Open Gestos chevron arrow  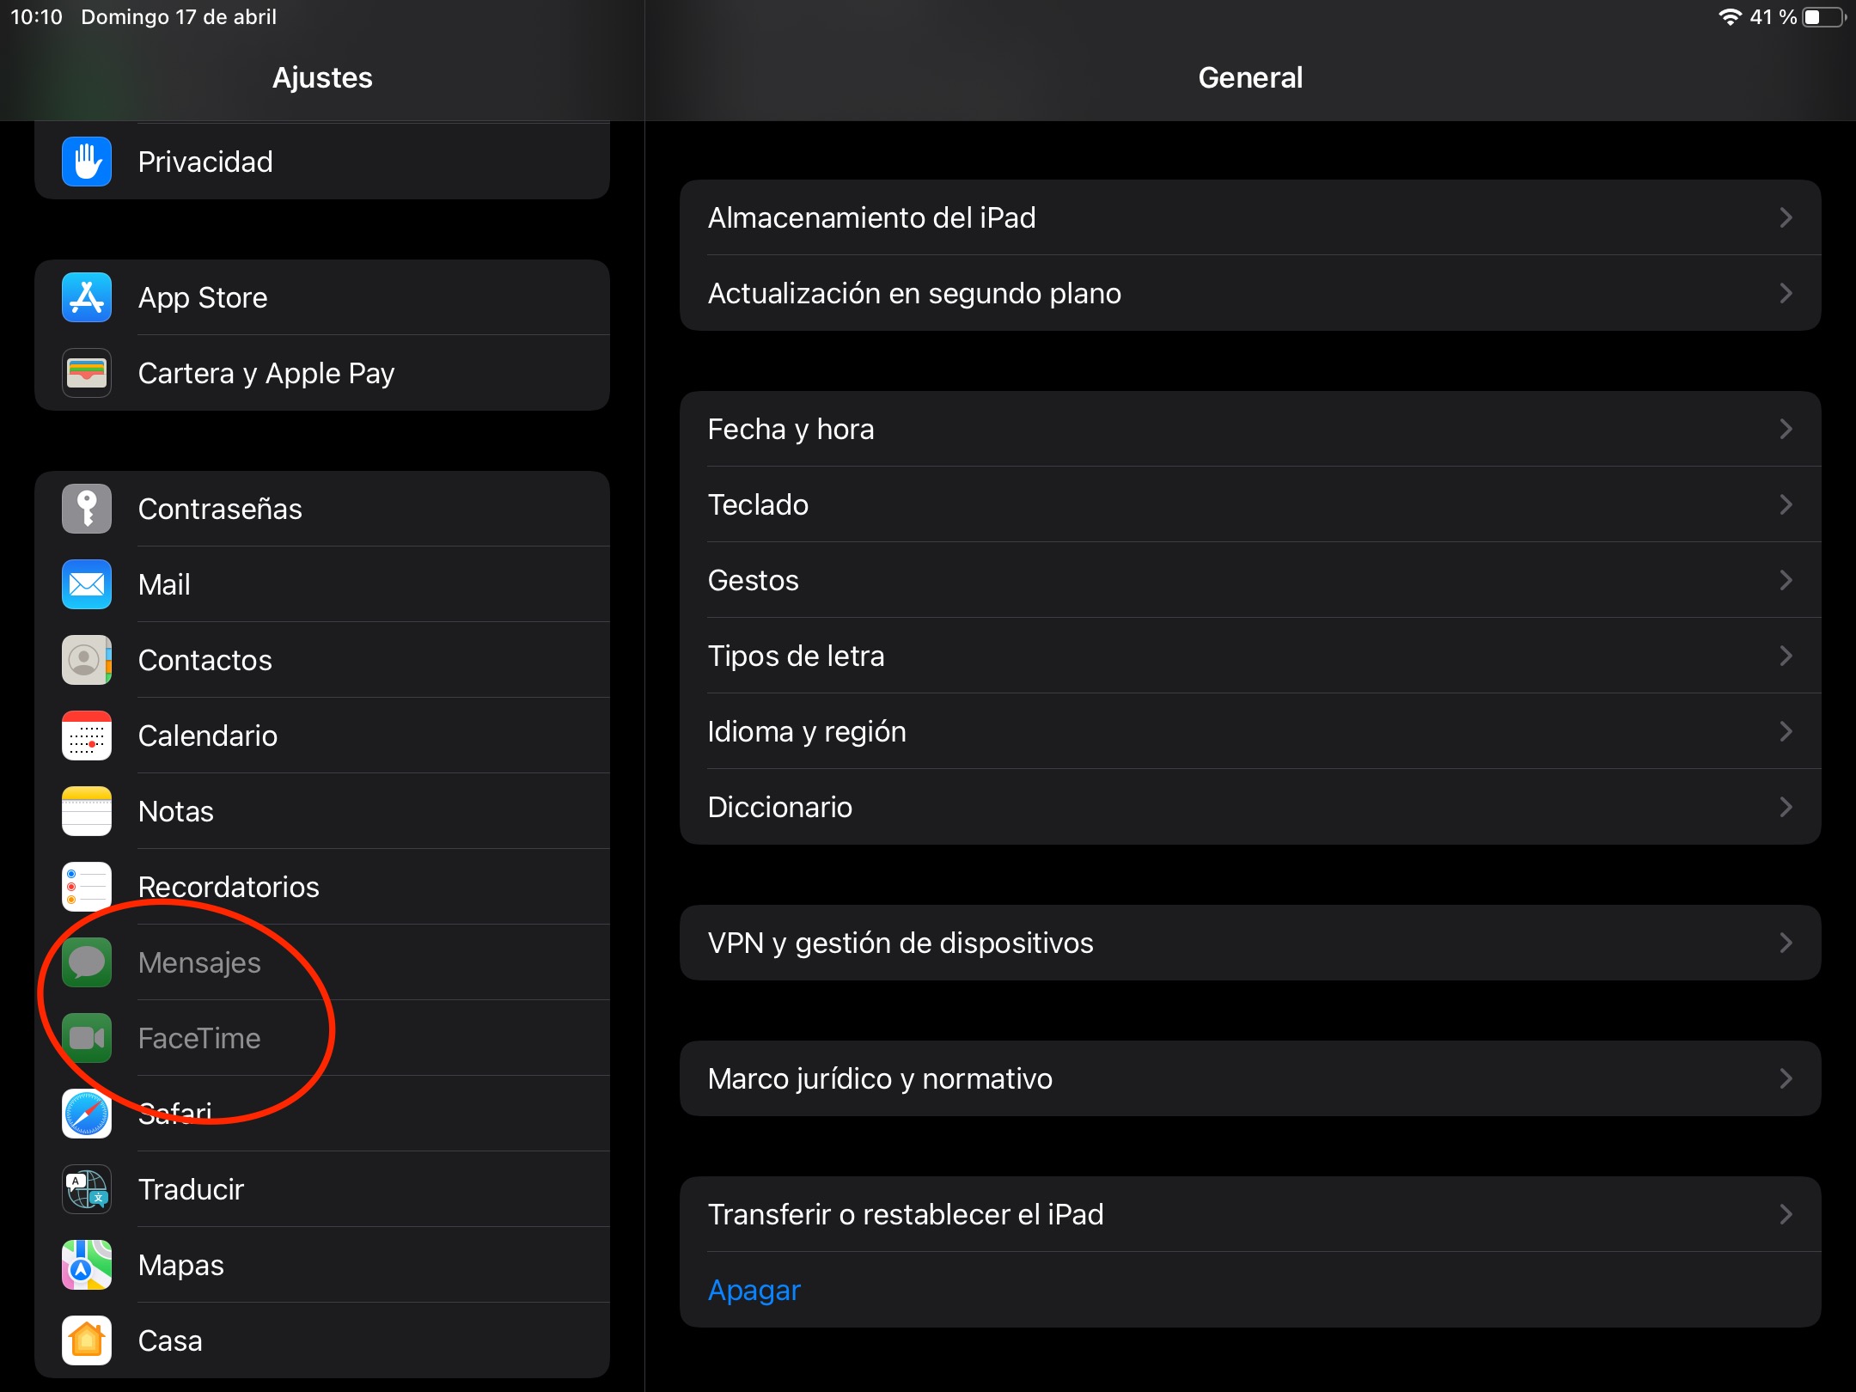point(1786,580)
